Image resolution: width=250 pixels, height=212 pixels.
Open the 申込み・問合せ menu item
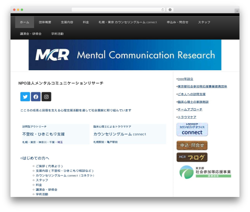[177, 22]
